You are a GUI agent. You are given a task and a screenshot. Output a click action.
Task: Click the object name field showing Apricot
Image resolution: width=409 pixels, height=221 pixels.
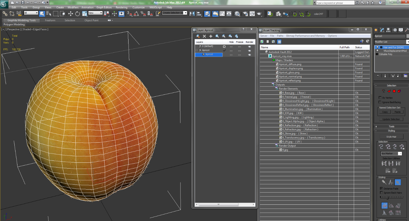[x=390, y=36]
